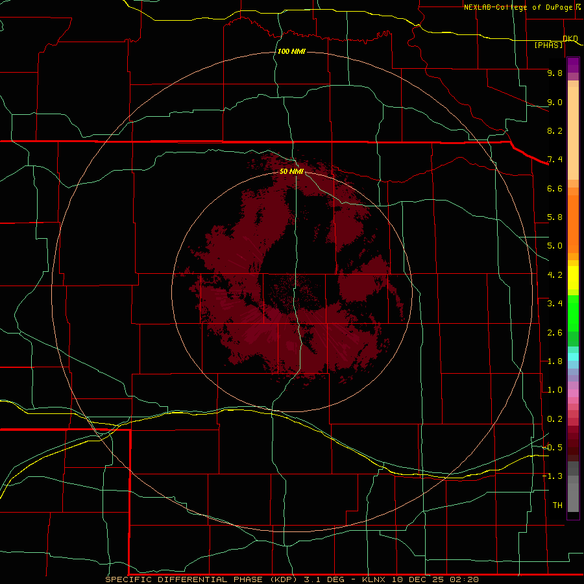This screenshot has width=584, height=584.
Task: Pick the dark purple swatch atop legend
Action: coord(573,62)
